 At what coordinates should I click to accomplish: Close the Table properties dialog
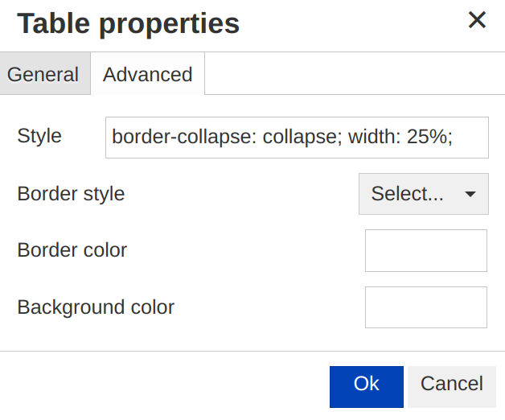[477, 21]
